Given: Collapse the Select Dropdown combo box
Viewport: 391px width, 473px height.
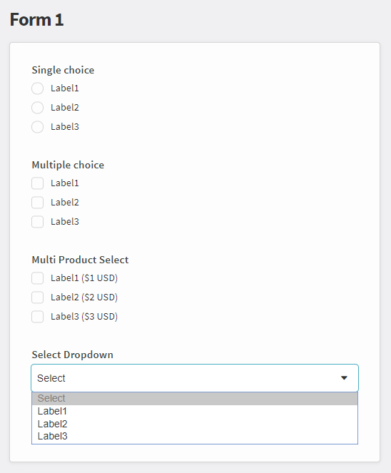Looking at the screenshot, I should click(195, 378).
